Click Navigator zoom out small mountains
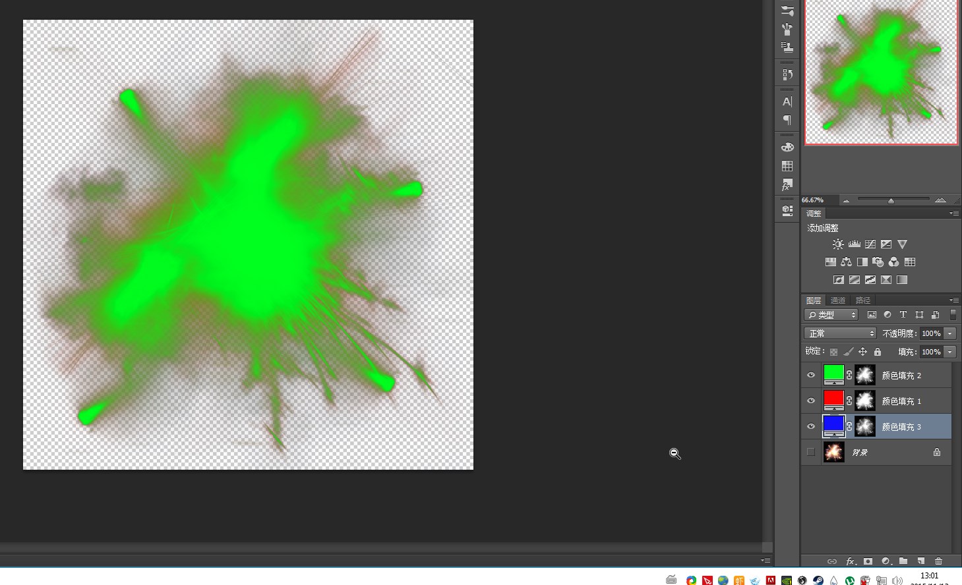Screen dimensions: 962x585 pos(846,200)
